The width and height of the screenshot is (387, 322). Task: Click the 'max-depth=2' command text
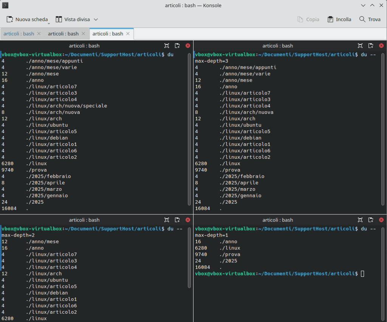tap(18, 235)
